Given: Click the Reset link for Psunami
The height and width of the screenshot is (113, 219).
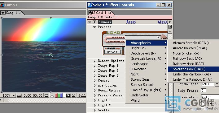Looking at the screenshot, I should click(131, 22).
